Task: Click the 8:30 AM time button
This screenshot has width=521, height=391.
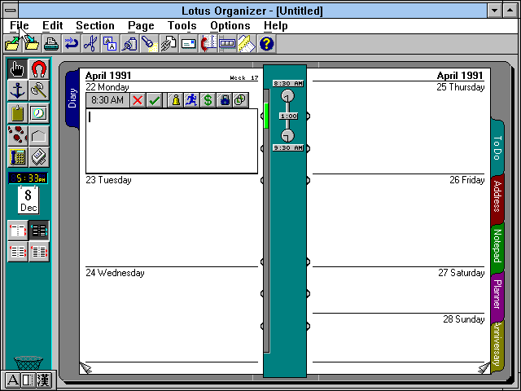Action: [107, 100]
